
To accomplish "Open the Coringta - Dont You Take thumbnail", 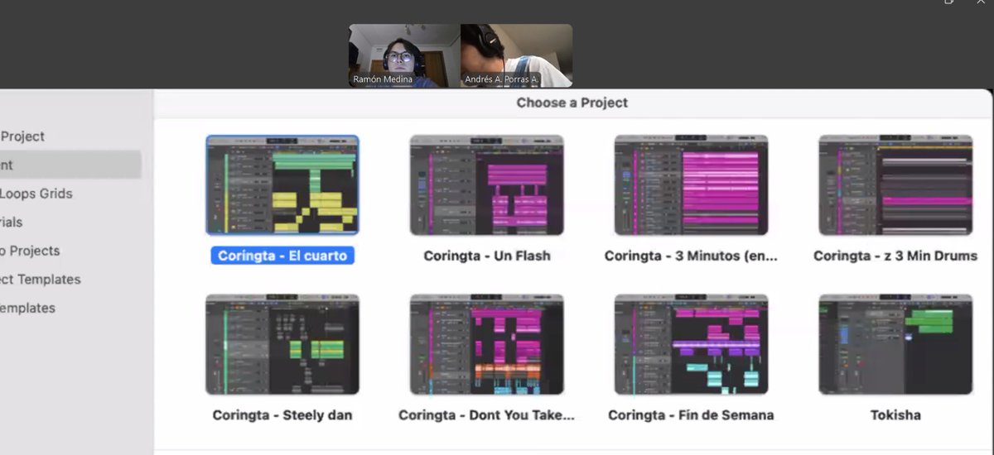I will pyautogui.click(x=486, y=344).
